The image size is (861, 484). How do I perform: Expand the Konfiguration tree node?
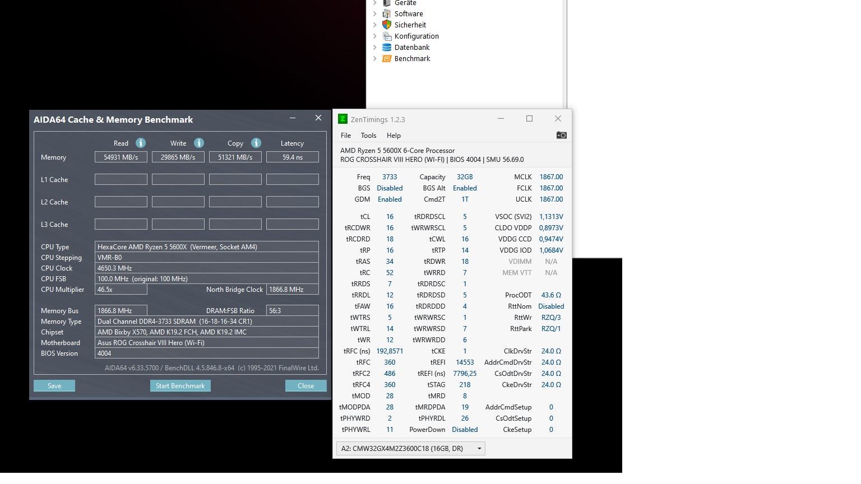point(375,36)
